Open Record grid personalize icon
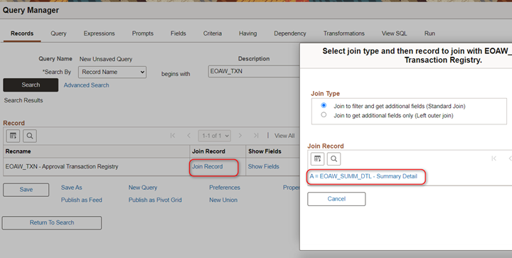This screenshot has height=258, width=512. [13, 136]
